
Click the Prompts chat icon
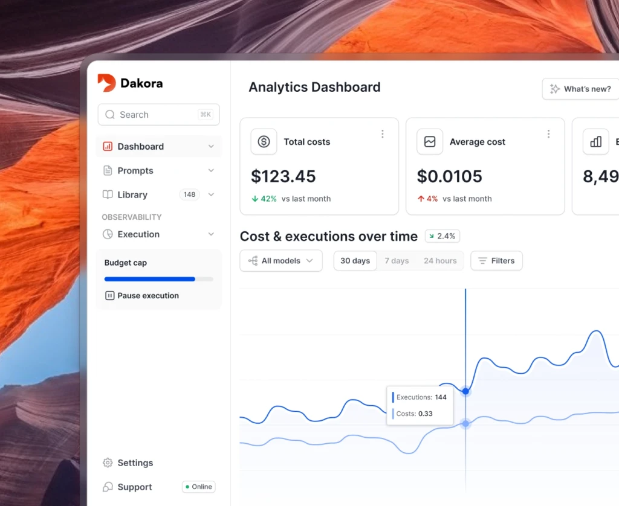[108, 170]
